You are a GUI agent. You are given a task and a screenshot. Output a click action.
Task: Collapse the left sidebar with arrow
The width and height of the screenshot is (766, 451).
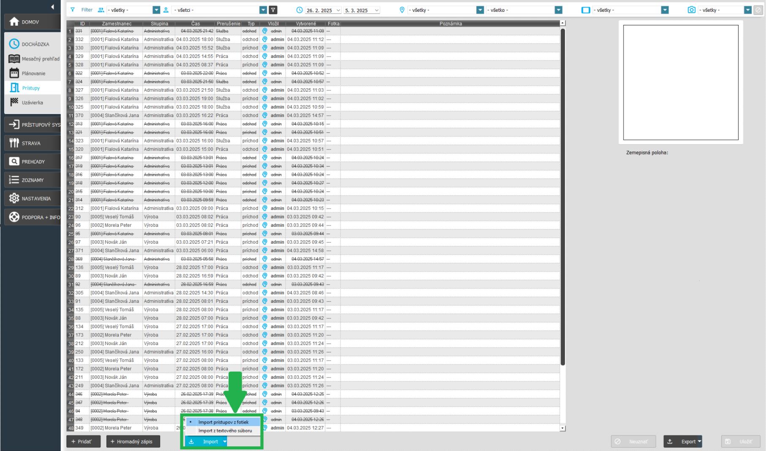[52, 7]
